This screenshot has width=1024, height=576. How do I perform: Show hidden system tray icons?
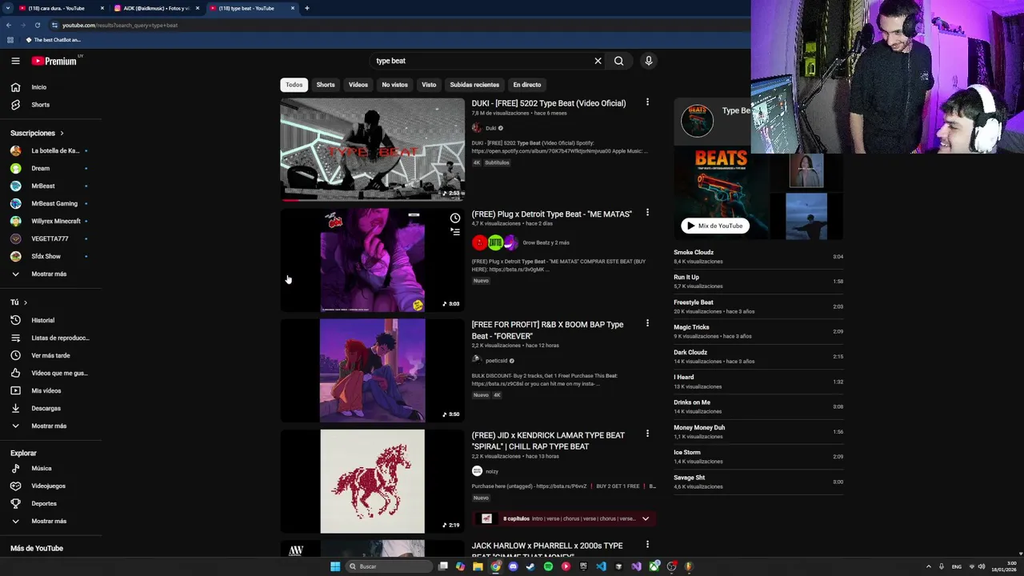[x=929, y=566]
